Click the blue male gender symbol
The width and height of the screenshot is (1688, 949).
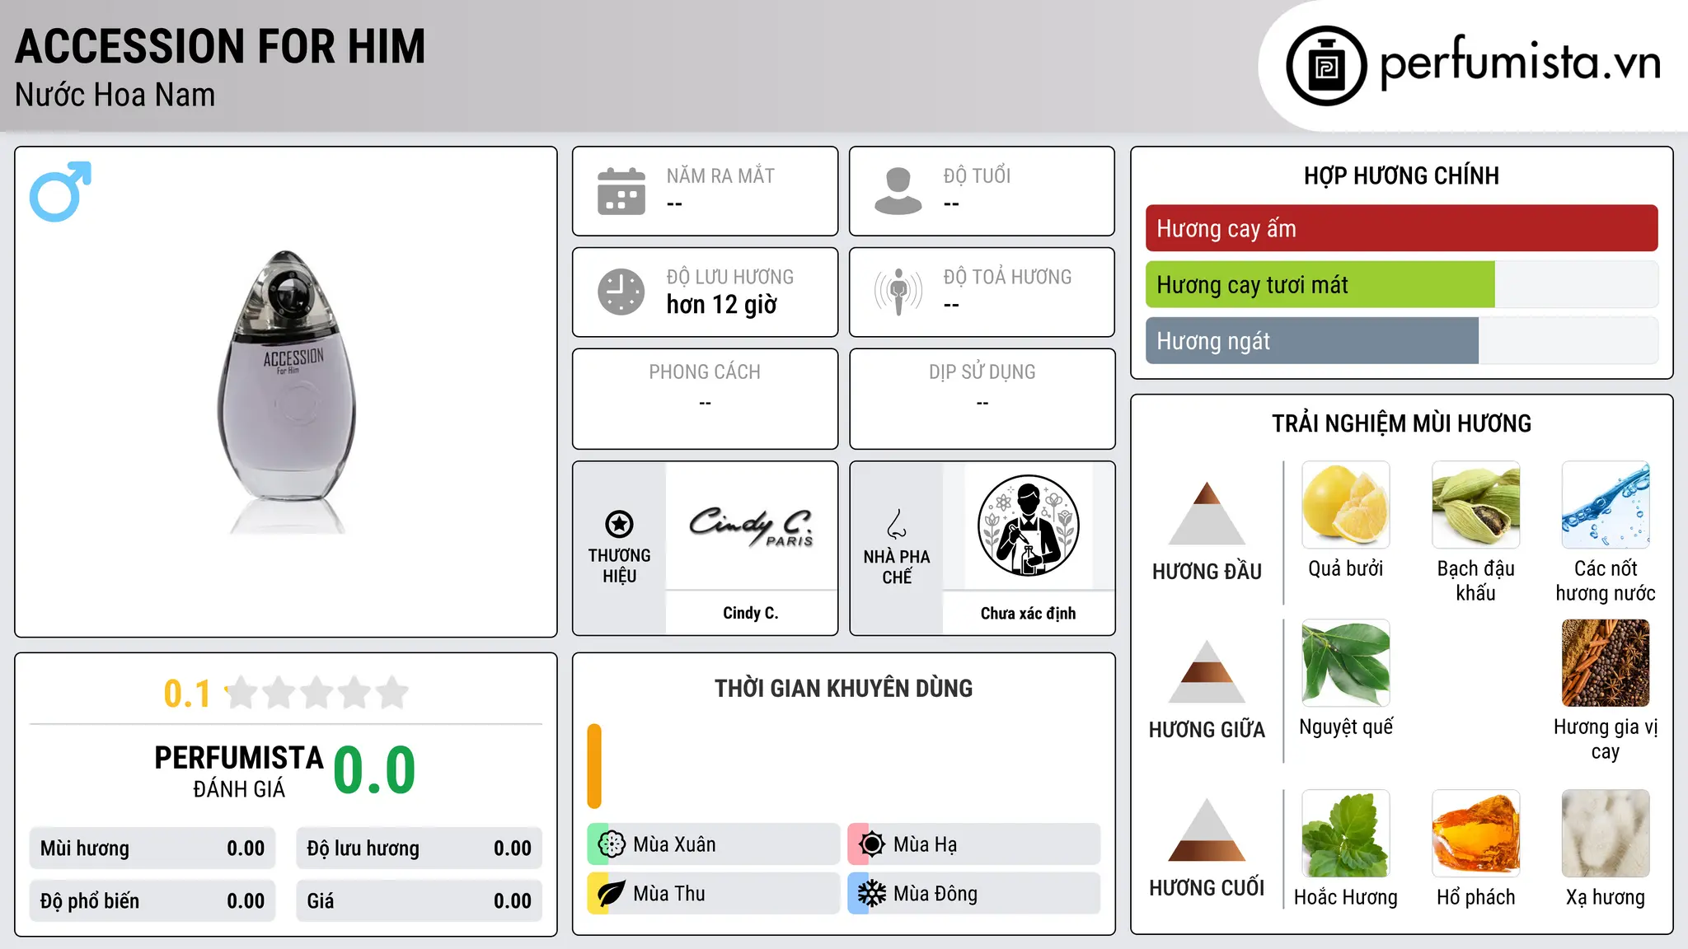[x=60, y=191]
